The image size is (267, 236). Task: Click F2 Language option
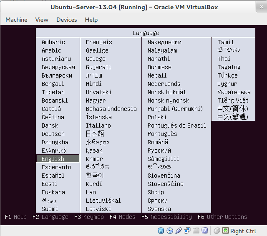click(50, 217)
